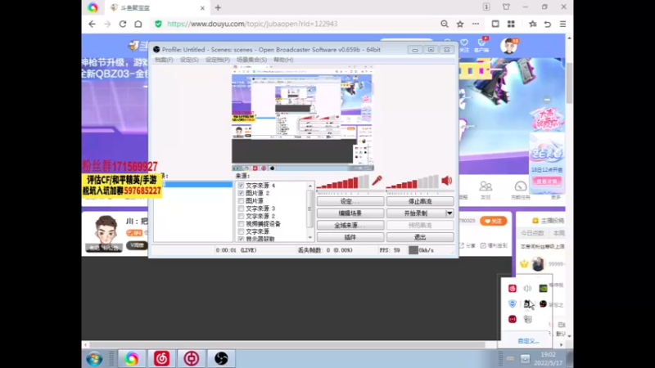Viewport: 655px width, 368px height.
Task: Click the heart 关注 icon in Douyu header
Action: [x=464, y=45]
